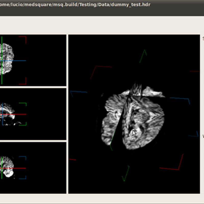Click the bottom slice view with blue corner brackets
The height and width of the screenshot is (204, 204).
[33, 168]
